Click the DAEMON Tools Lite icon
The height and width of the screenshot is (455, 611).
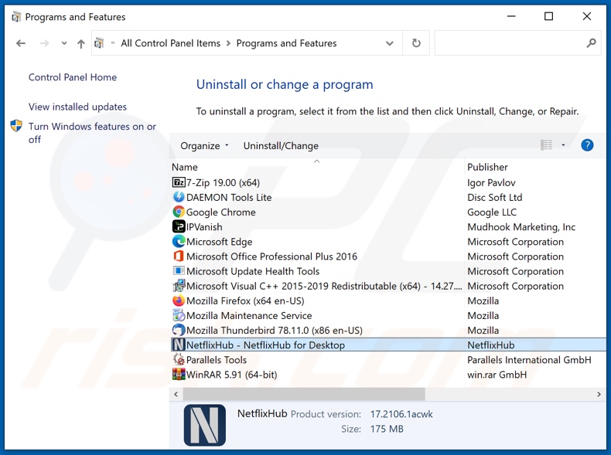tap(179, 197)
